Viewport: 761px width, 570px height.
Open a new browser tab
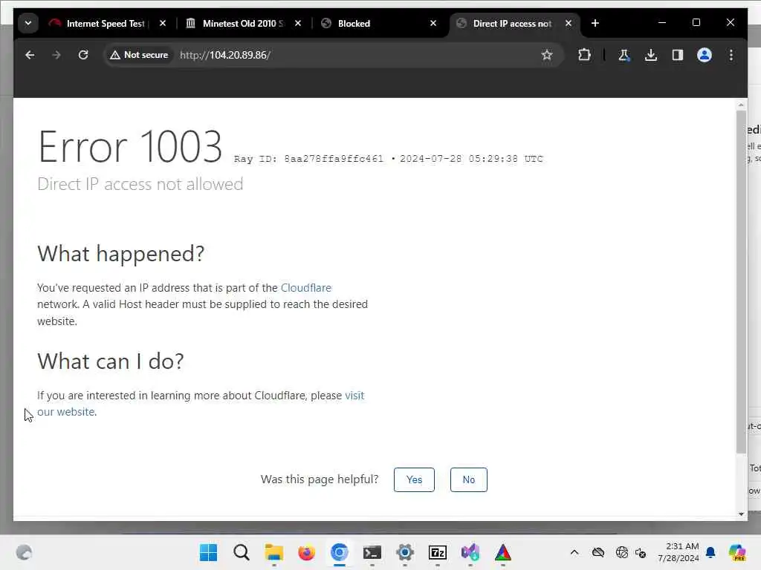tap(595, 23)
